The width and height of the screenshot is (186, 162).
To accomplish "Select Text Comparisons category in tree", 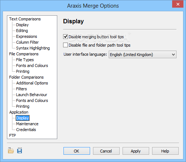I will (25, 19).
